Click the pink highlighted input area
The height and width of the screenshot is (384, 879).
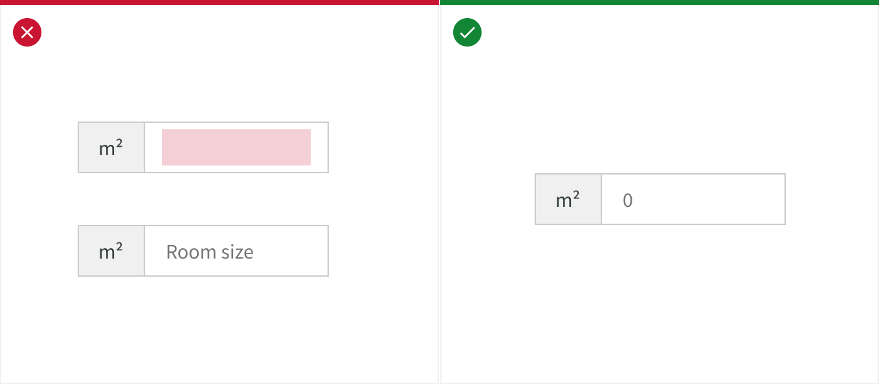(236, 147)
